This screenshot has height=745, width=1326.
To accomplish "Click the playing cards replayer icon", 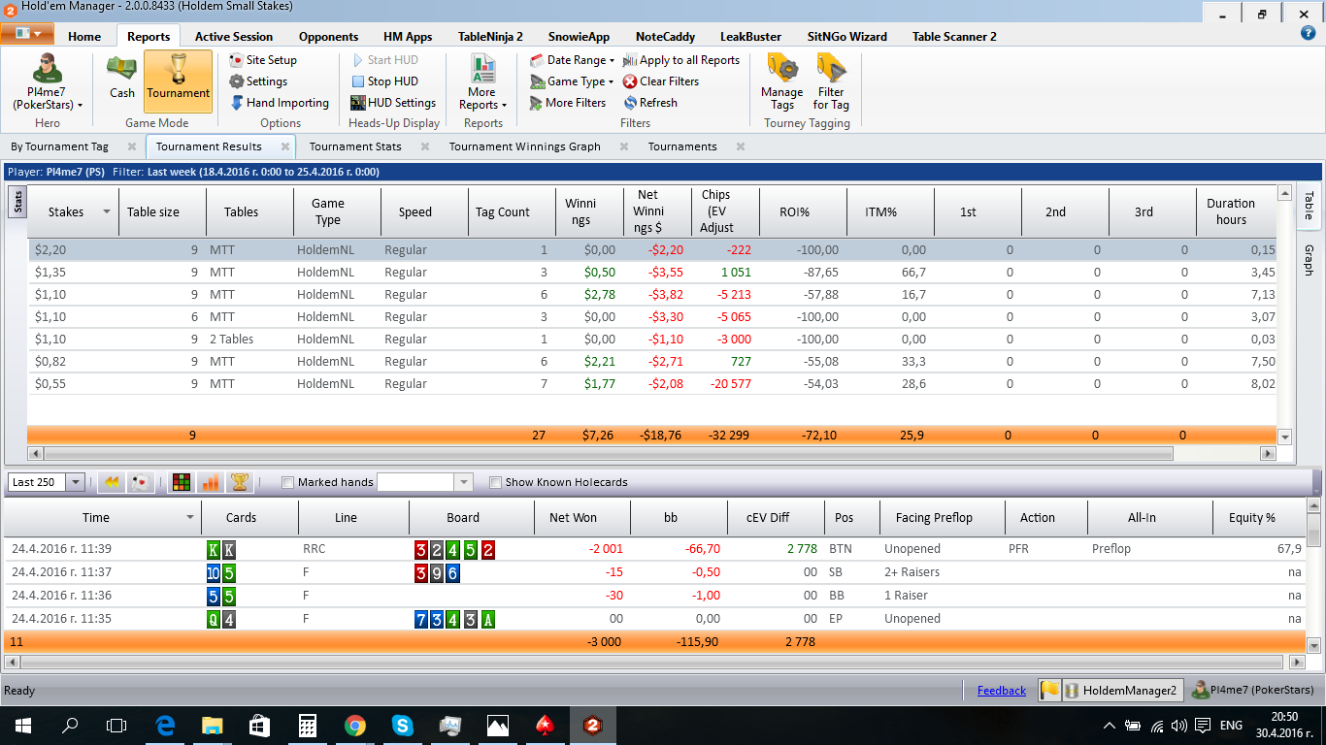I will click(x=141, y=482).
